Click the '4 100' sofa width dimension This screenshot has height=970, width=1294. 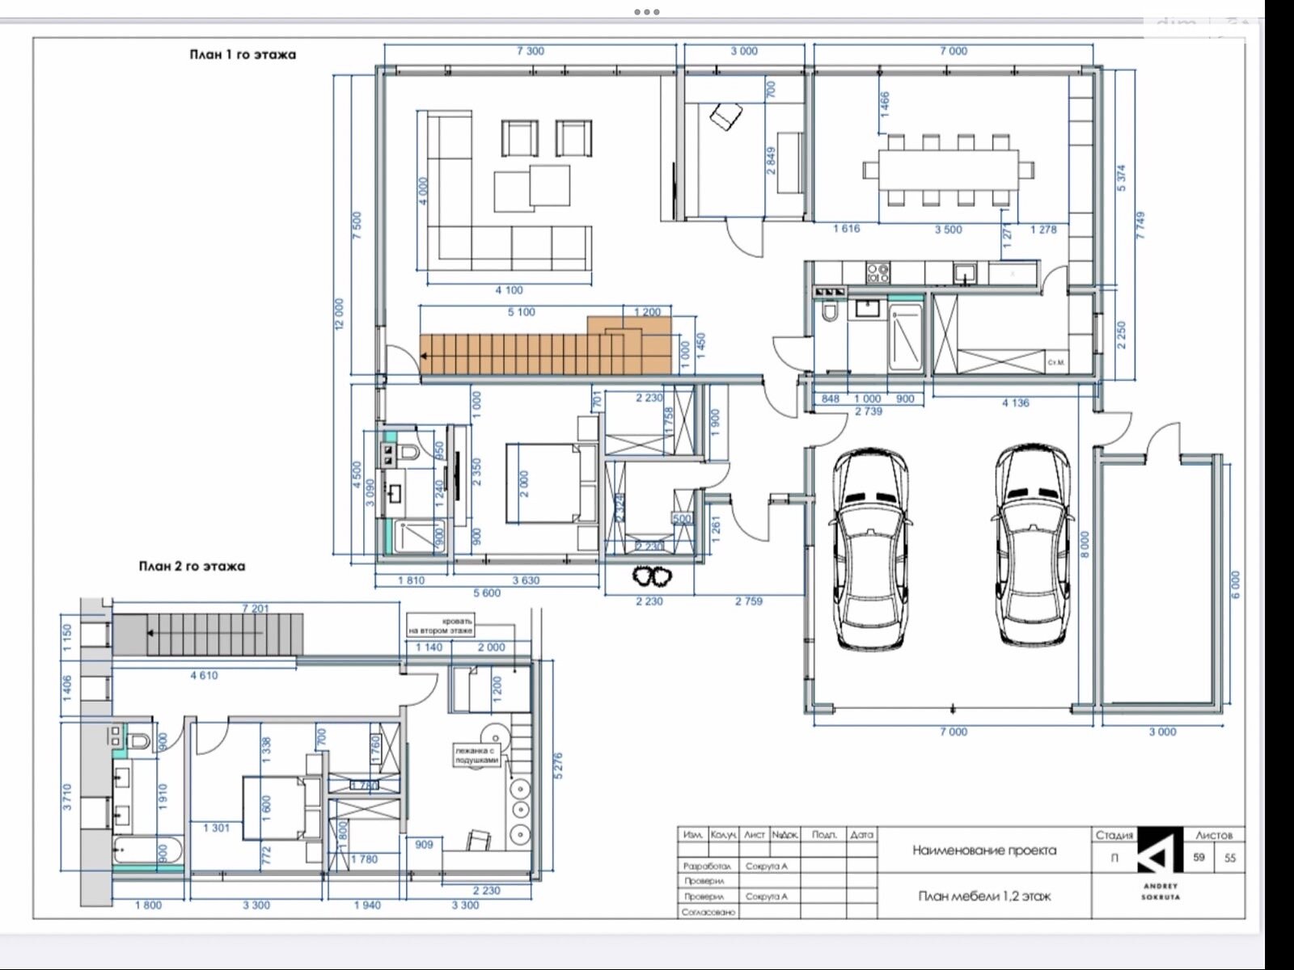tap(509, 290)
